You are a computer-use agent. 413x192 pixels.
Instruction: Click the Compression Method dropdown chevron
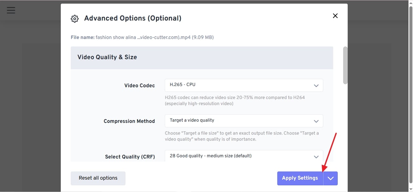coord(316,121)
